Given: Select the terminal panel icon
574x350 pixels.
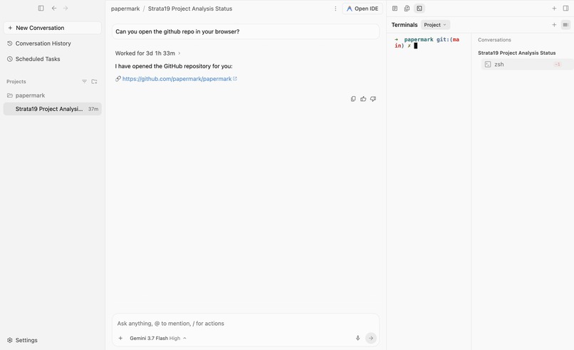Looking at the screenshot, I should [x=419, y=9].
